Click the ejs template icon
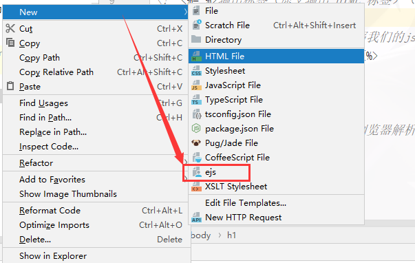The width and height of the screenshot is (415, 263). pos(197,172)
